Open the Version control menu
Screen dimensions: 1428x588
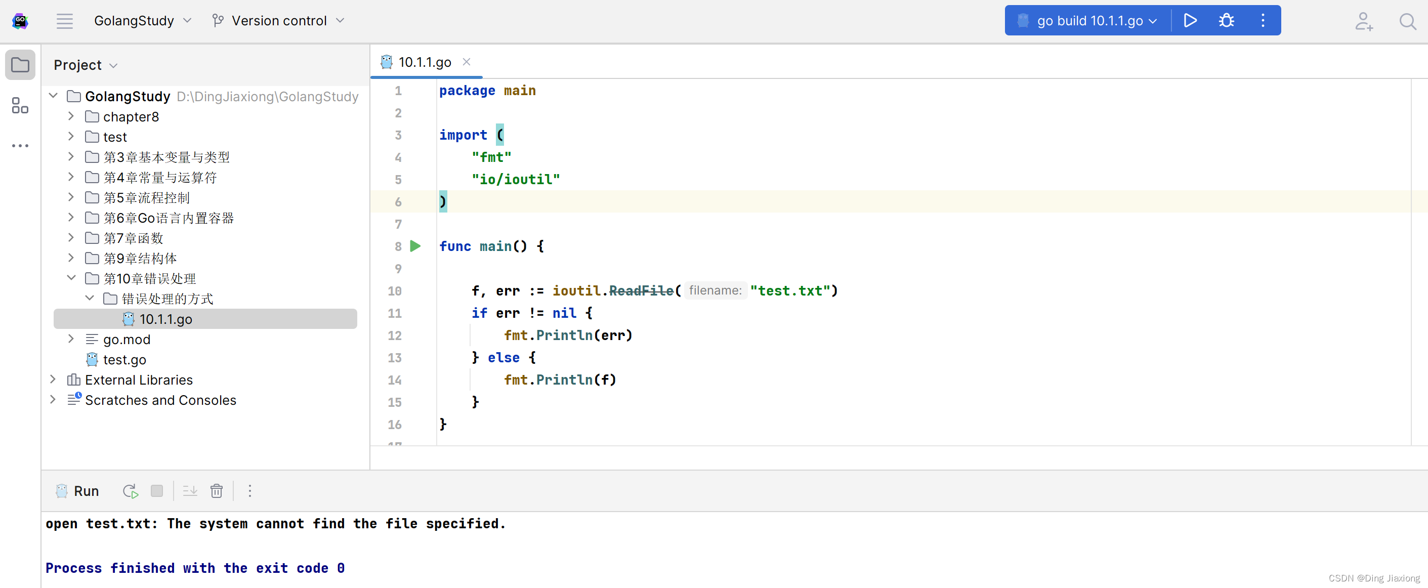pyautogui.click(x=278, y=21)
